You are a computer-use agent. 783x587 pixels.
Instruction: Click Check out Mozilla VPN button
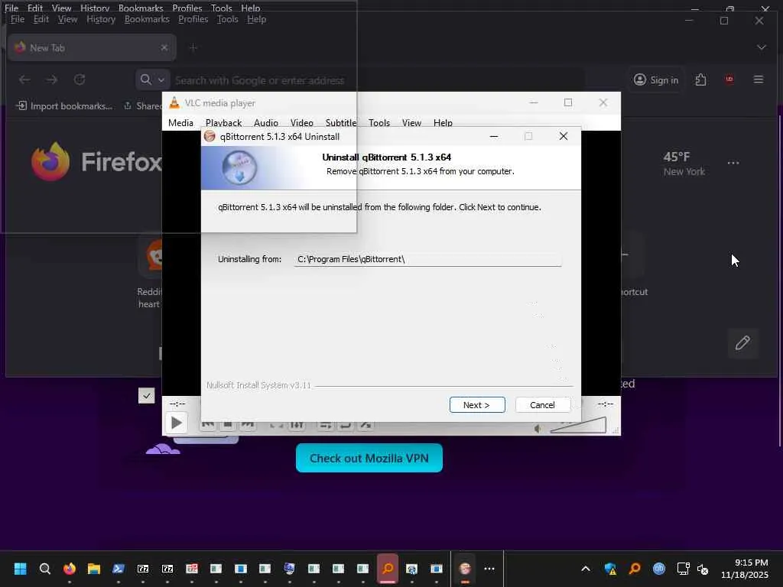click(369, 459)
